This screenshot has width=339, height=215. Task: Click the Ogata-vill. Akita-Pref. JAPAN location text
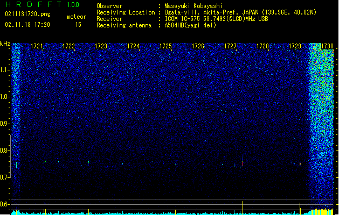pyautogui.click(x=240, y=12)
